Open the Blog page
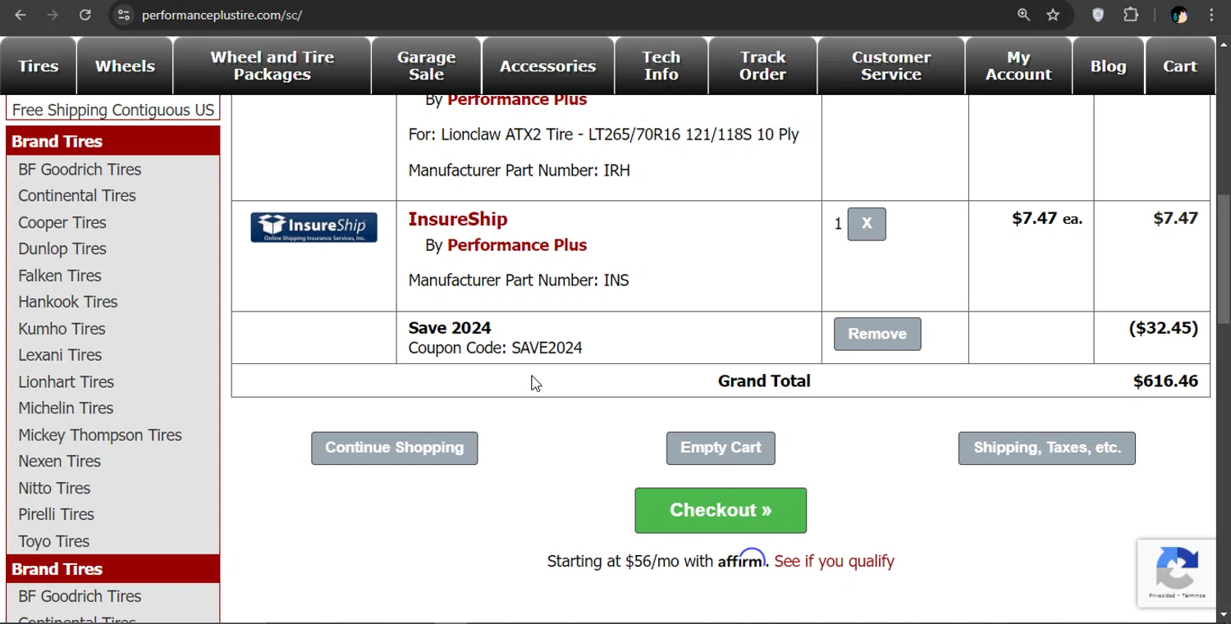 pyautogui.click(x=1109, y=66)
